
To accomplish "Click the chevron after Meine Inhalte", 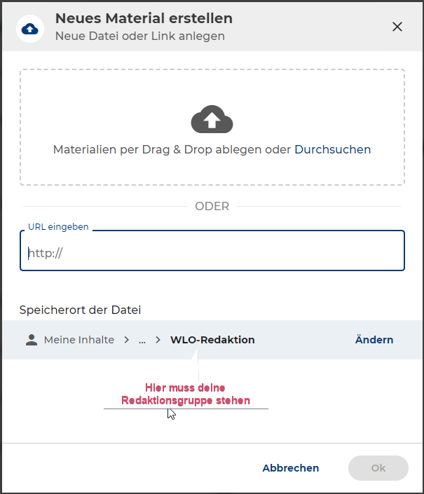I will [127, 340].
